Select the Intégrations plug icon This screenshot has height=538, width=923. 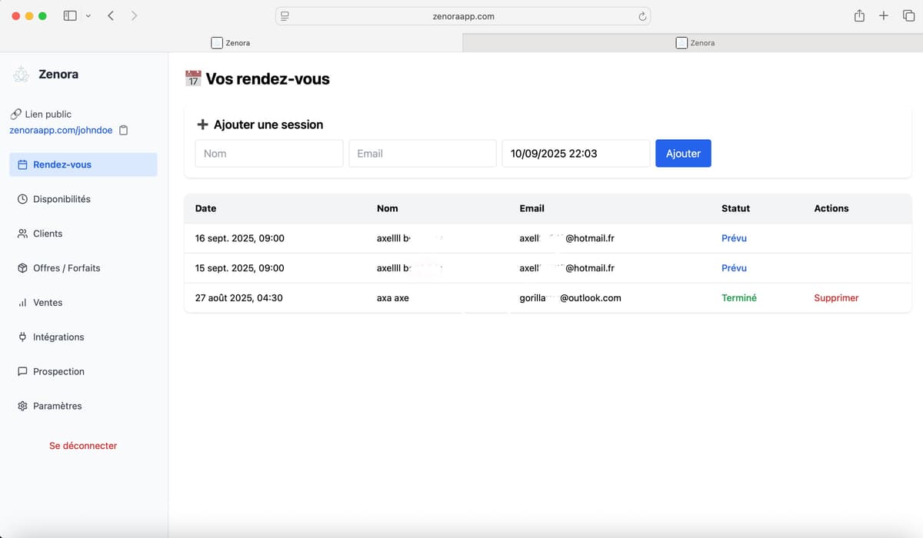22,337
